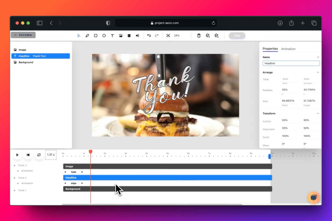Delete the selected element with trash icon
Image resolution: width=332 pixels, height=221 pixels.
(199, 36)
